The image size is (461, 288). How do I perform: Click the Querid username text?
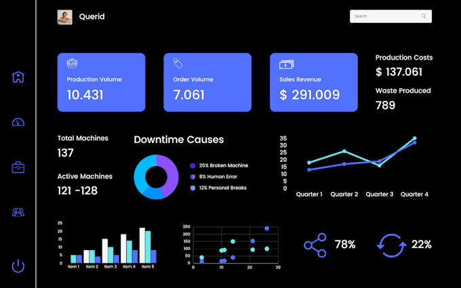(x=92, y=16)
